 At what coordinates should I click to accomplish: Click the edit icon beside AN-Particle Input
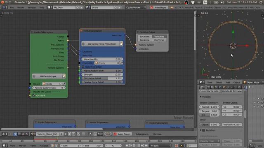point(64,76)
